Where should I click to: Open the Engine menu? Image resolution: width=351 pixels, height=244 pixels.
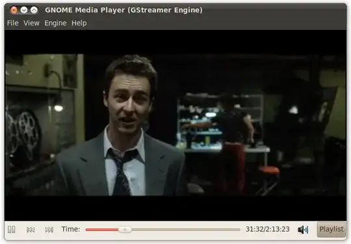(55, 23)
